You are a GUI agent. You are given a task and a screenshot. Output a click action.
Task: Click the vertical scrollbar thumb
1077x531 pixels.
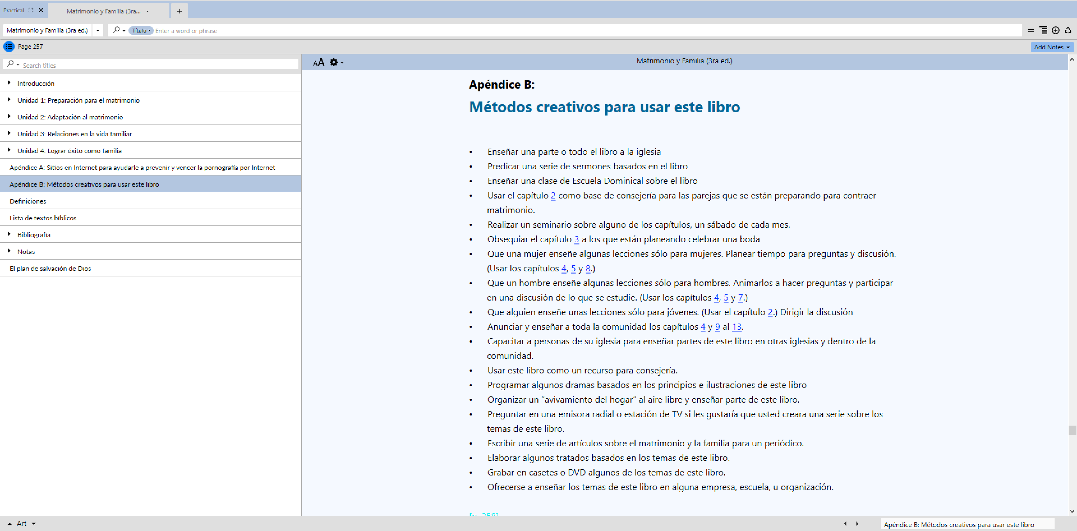[x=1072, y=430]
